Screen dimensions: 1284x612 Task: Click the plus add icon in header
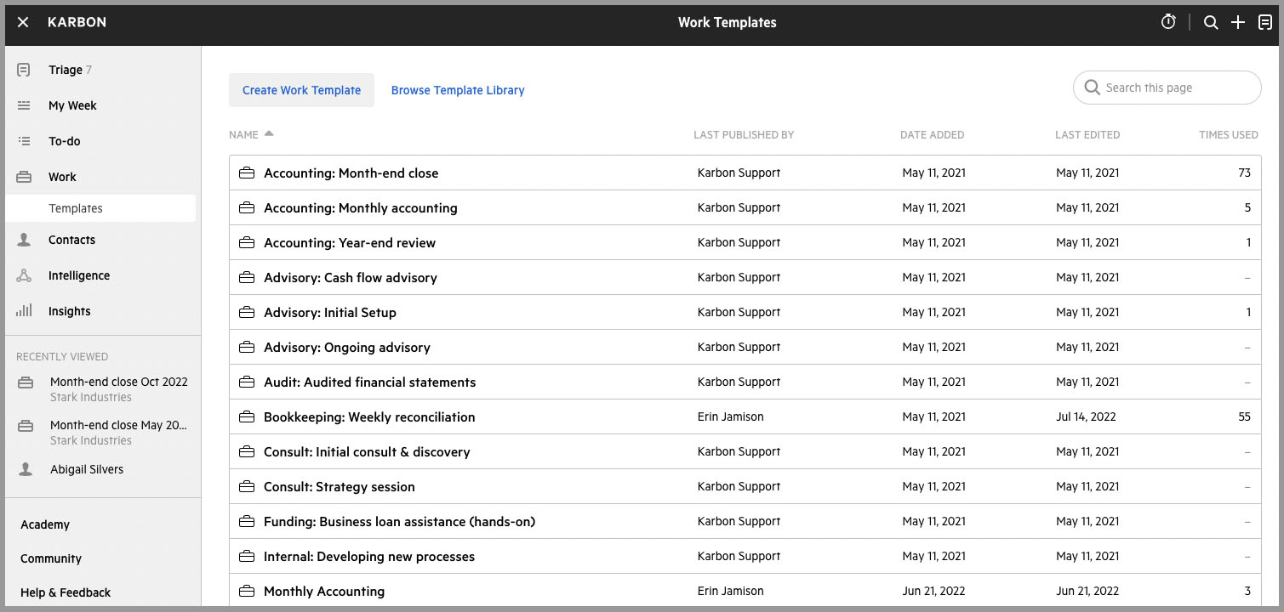(x=1238, y=23)
